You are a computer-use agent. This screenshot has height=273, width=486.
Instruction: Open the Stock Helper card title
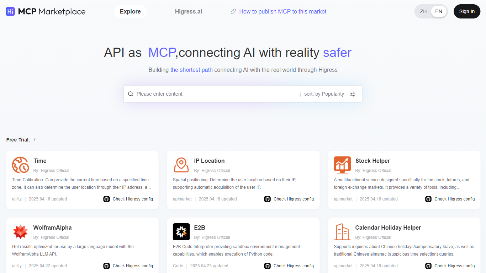pyautogui.click(x=373, y=161)
